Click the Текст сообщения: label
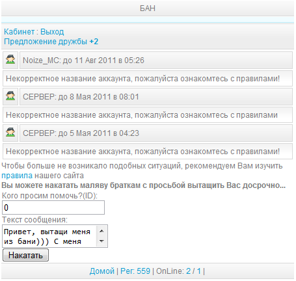This screenshot has height=281, width=296. [35, 220]
